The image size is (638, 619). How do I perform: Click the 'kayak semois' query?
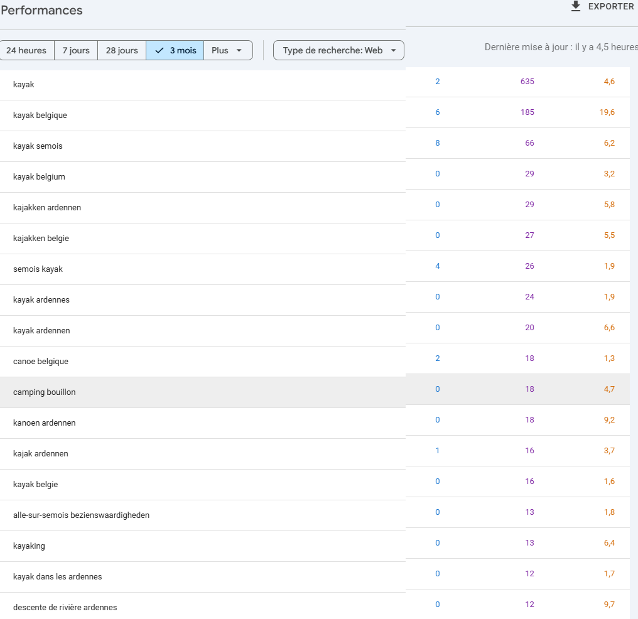coord(38,146)
